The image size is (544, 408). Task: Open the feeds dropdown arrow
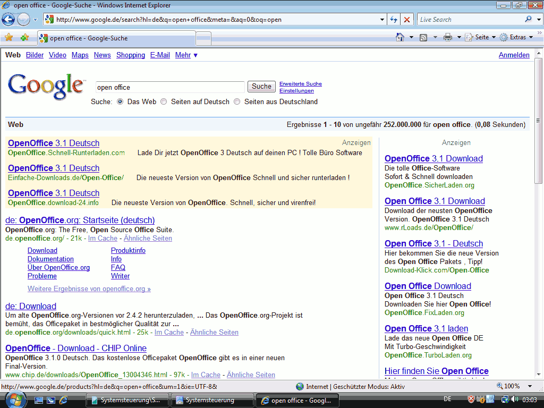coord(435,37)
